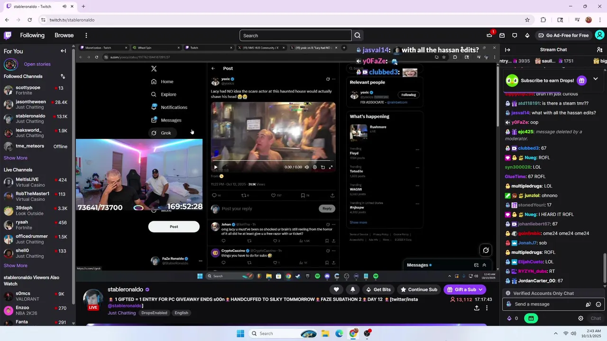Open the @stableronaldo link in stream title
The height and width of the screenshot is (341, 607).
click(125, 306)
